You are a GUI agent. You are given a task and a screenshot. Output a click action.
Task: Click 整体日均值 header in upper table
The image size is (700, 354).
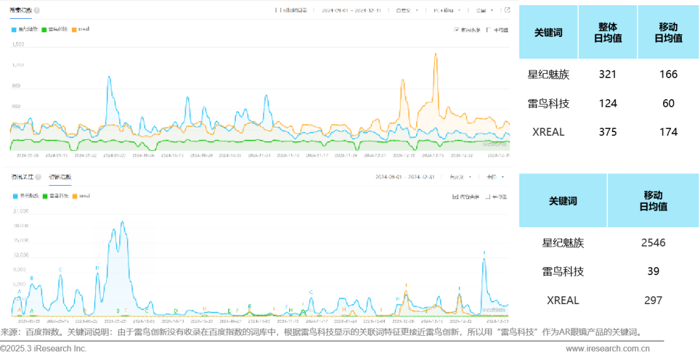tap(607, 32)
